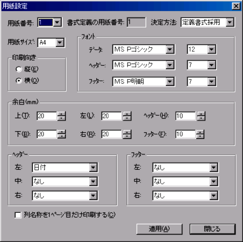Open the ヘッダー 左 dropdown showing 日付
243x242 pixels.
point(93,167)
